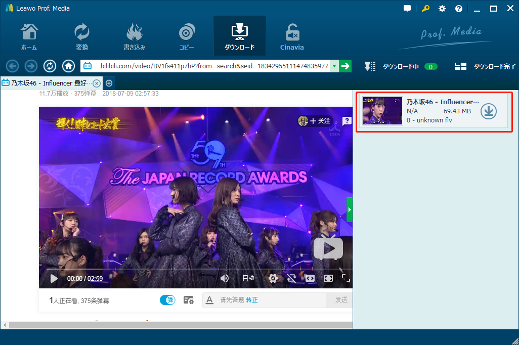Screen dimensions: 519x345
Task: Go forward in the browser
Action: click(x=31, y=66)
